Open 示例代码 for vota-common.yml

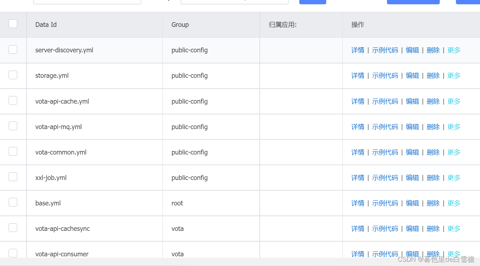click(x=385, y=152)
